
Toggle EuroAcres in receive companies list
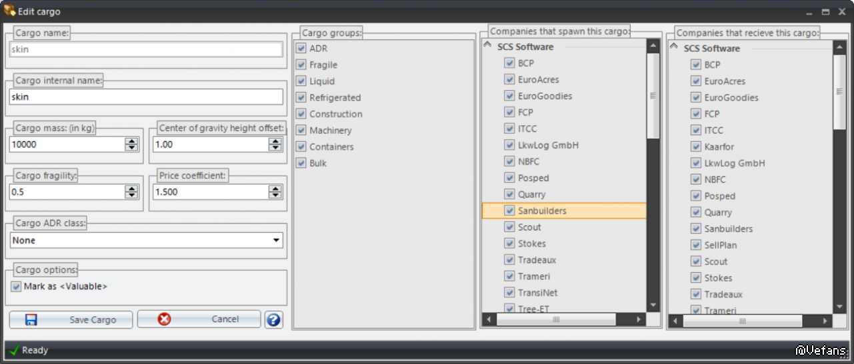(696, 81)
